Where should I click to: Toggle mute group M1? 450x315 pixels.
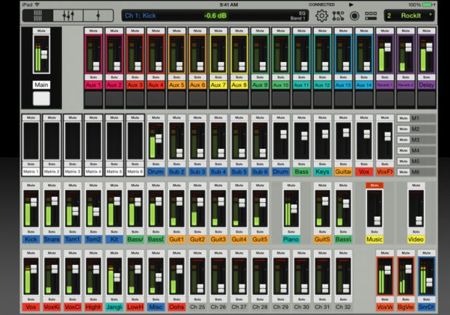coord(403,118)
